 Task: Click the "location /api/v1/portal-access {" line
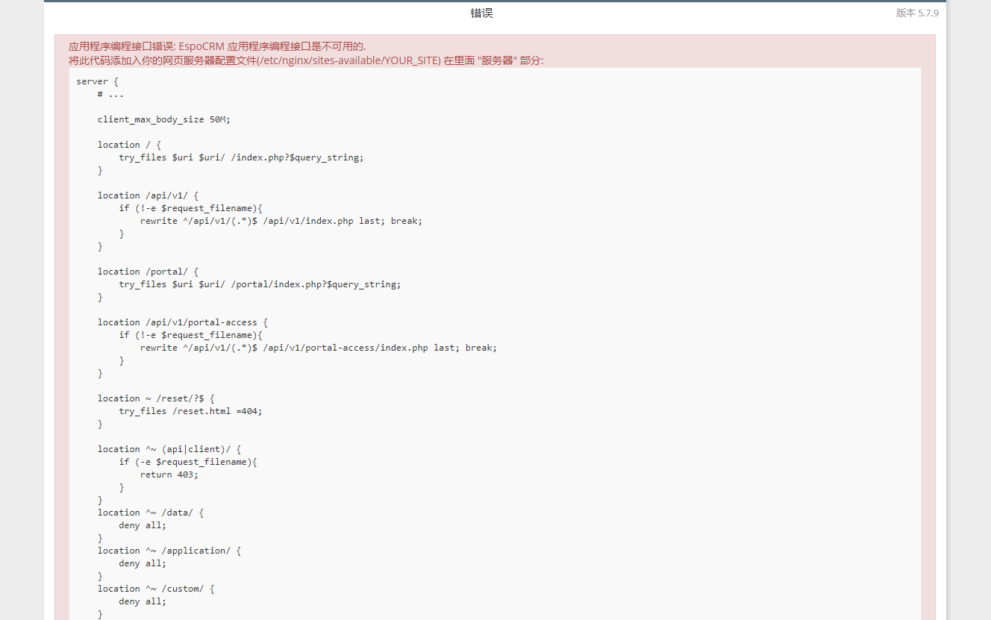182,322
